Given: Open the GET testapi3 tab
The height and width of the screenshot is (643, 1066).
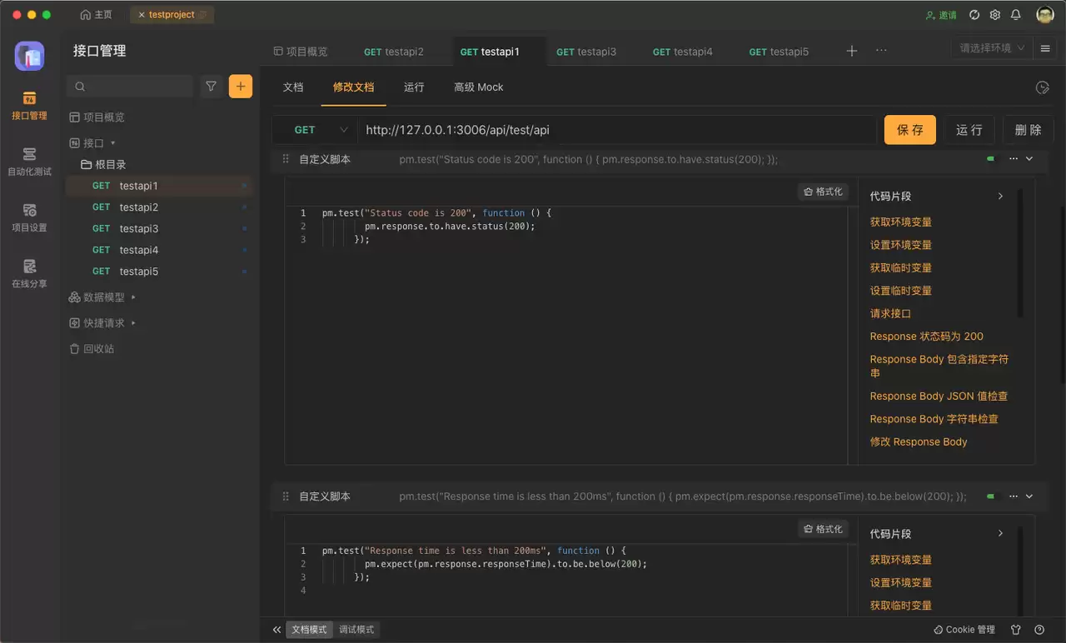Looking at the screenshot, I should (x=586, y=52).
